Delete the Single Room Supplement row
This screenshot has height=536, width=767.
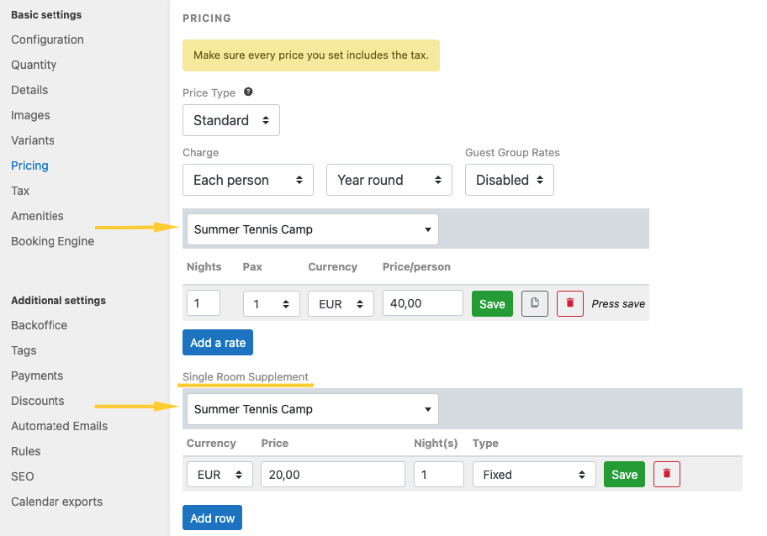tap(667, 474)
